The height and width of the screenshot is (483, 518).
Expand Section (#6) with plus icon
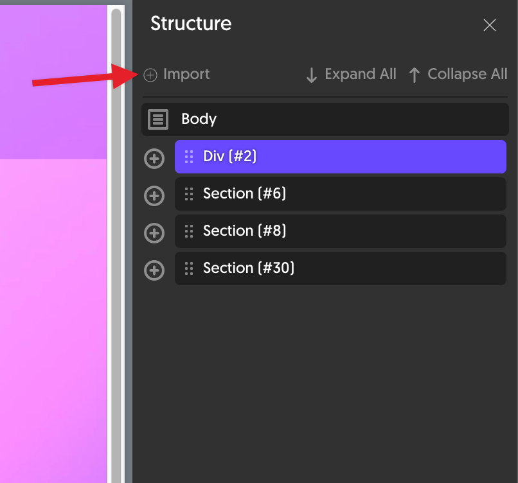(154, 196)
